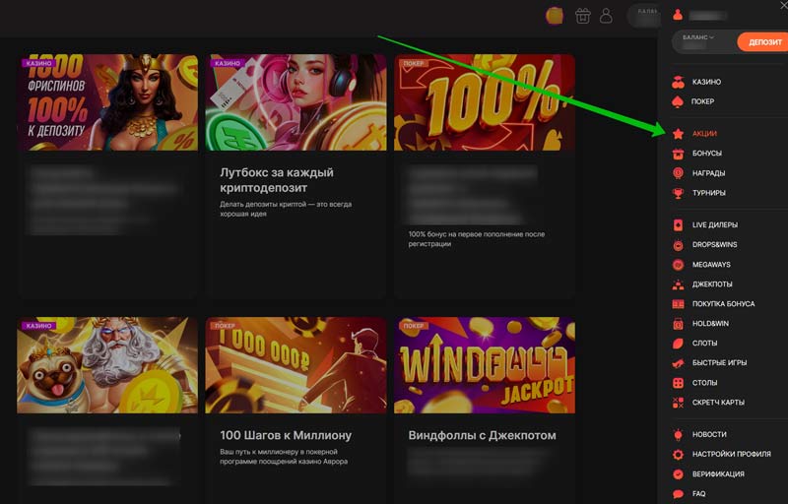Open the crypto deposit lootbox banner

(296, 102)
